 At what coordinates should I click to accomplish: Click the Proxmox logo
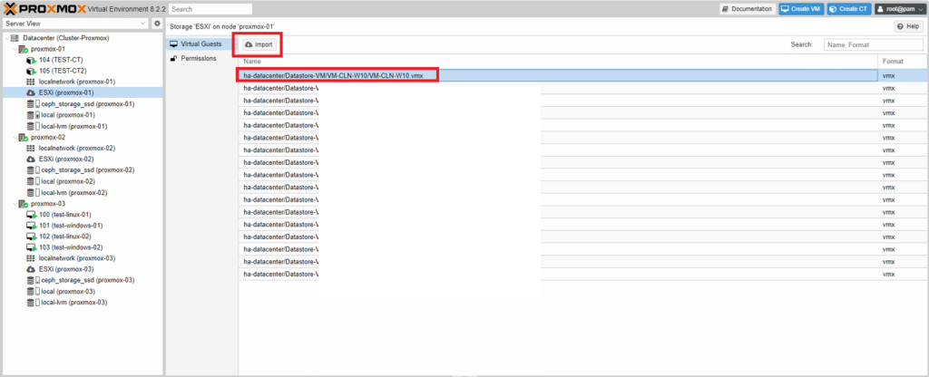44,9
